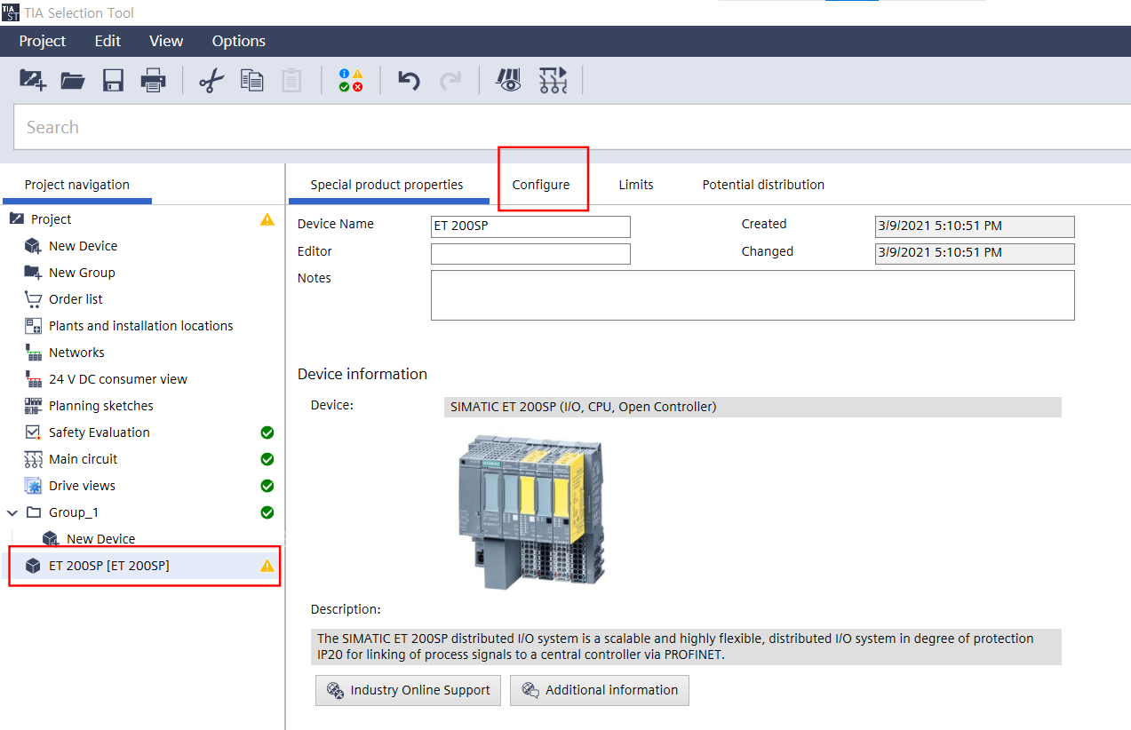
Task: Print using the printer toolbar icon
Action: [x=153, y=81]
